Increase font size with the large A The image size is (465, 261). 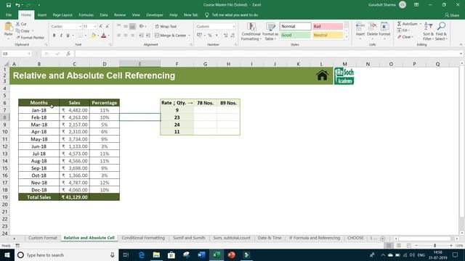(x=101, y=26)
